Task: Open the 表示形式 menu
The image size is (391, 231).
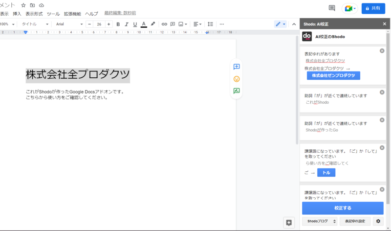Action: 34,14
